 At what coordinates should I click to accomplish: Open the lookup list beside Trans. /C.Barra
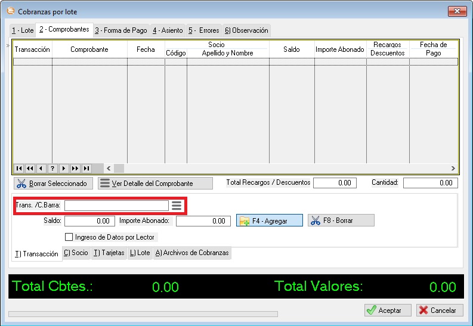click(x=177, y=206)
